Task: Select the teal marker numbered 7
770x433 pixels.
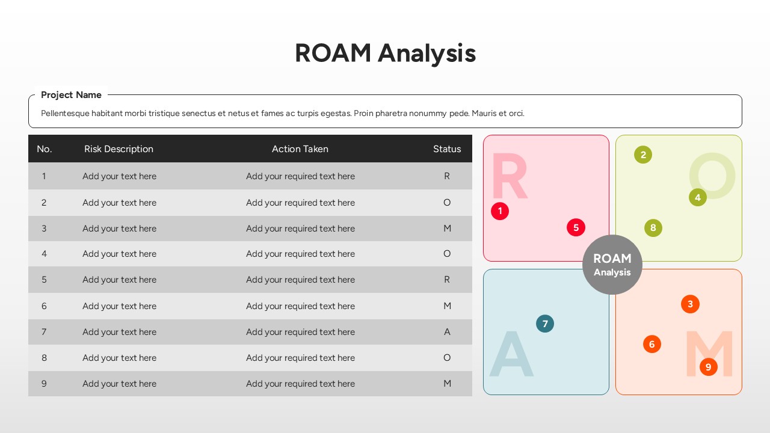Action: [x=545, y=324]
